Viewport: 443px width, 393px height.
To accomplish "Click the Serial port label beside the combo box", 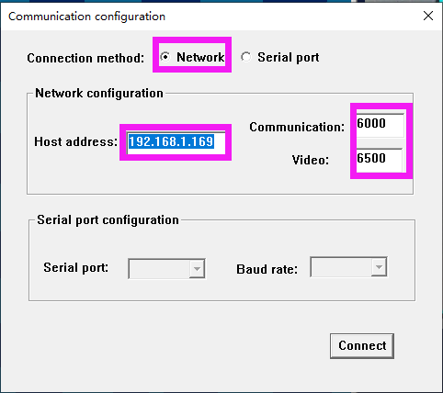I will [76, 268].
